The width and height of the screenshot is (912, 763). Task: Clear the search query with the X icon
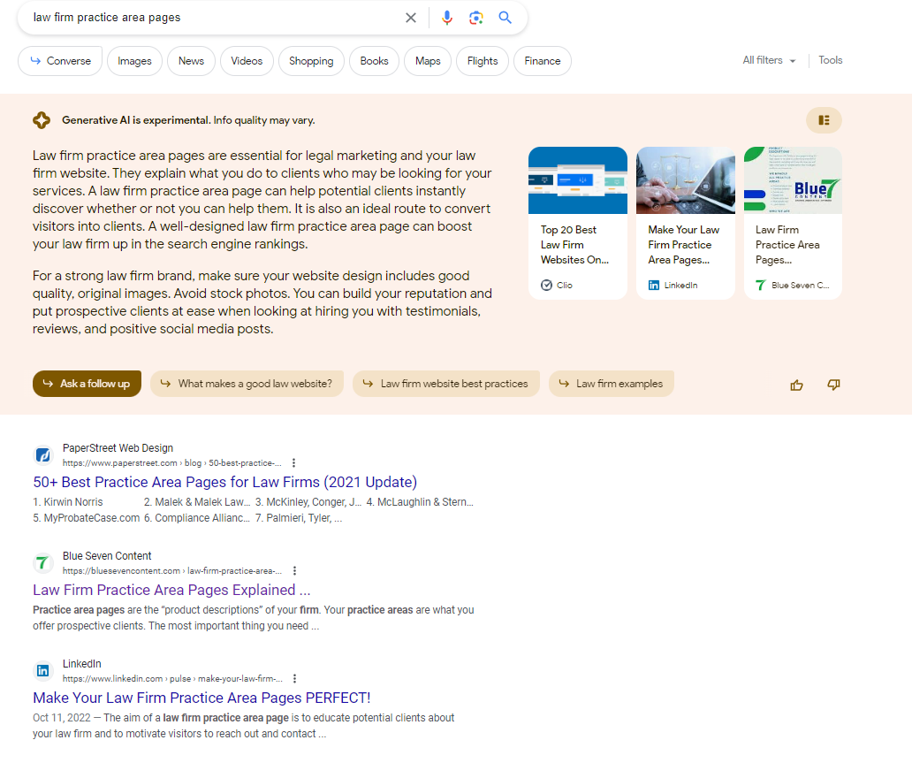pos(411,18)
